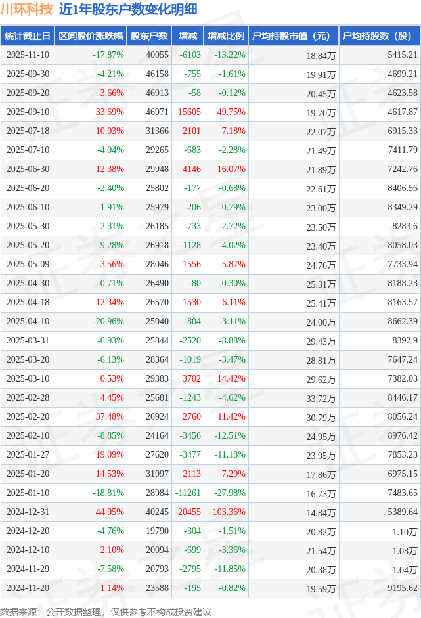This screenshot has height=618, width=421.
Task: Click the 2024-12-31 date cell
Action: (28, 512)
